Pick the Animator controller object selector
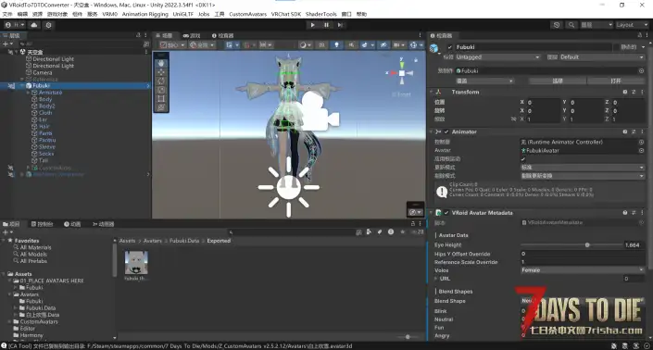 tap(641, 142)
